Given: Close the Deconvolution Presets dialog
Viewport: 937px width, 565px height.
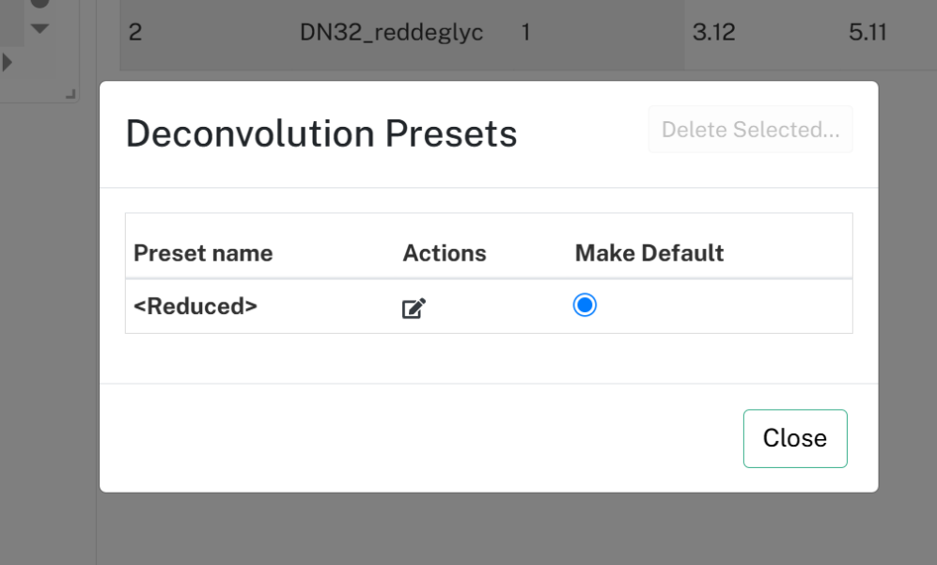Looking at the screenshot, I should 795,438.
